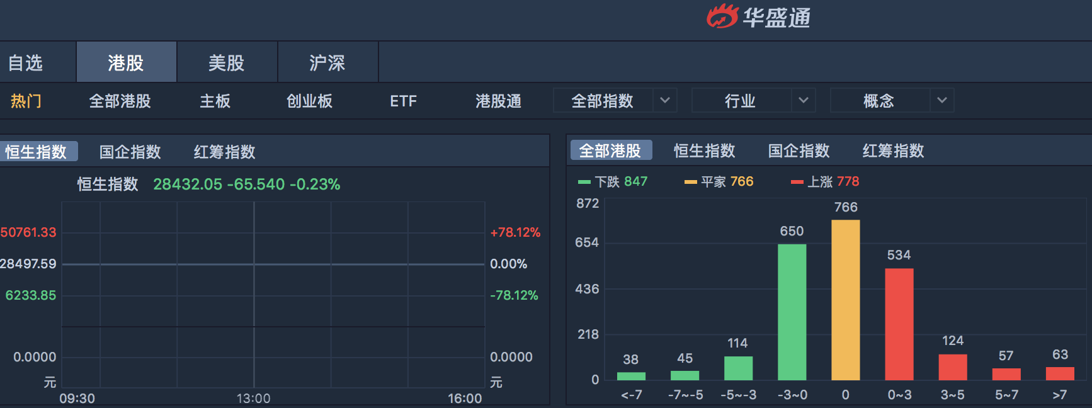Screen dimensions: 1092x408
Task: Show 国企指数 in the index chart
Action: pyautogui.click(x=130, y=152)
